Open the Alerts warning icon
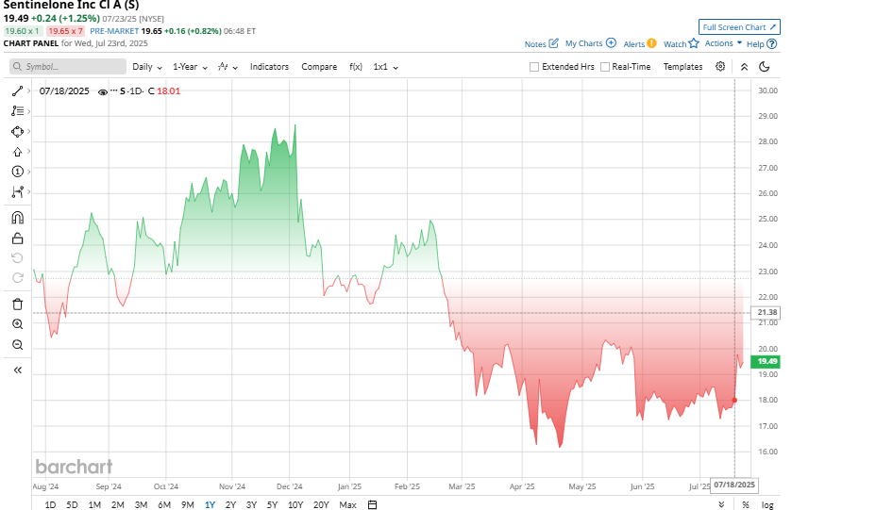The image size is (876, 510). pos(651,43)
